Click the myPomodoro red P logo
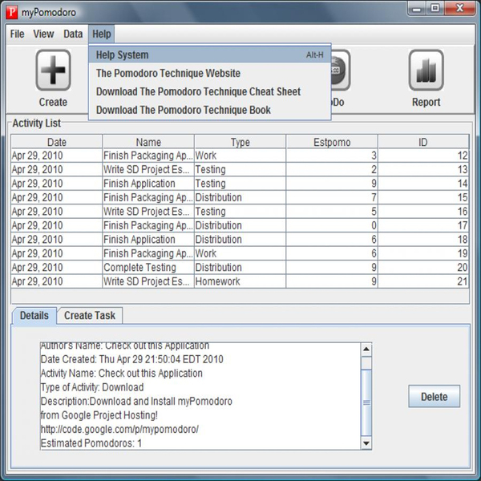Screen dimensions: 481x481 point(12,12)
